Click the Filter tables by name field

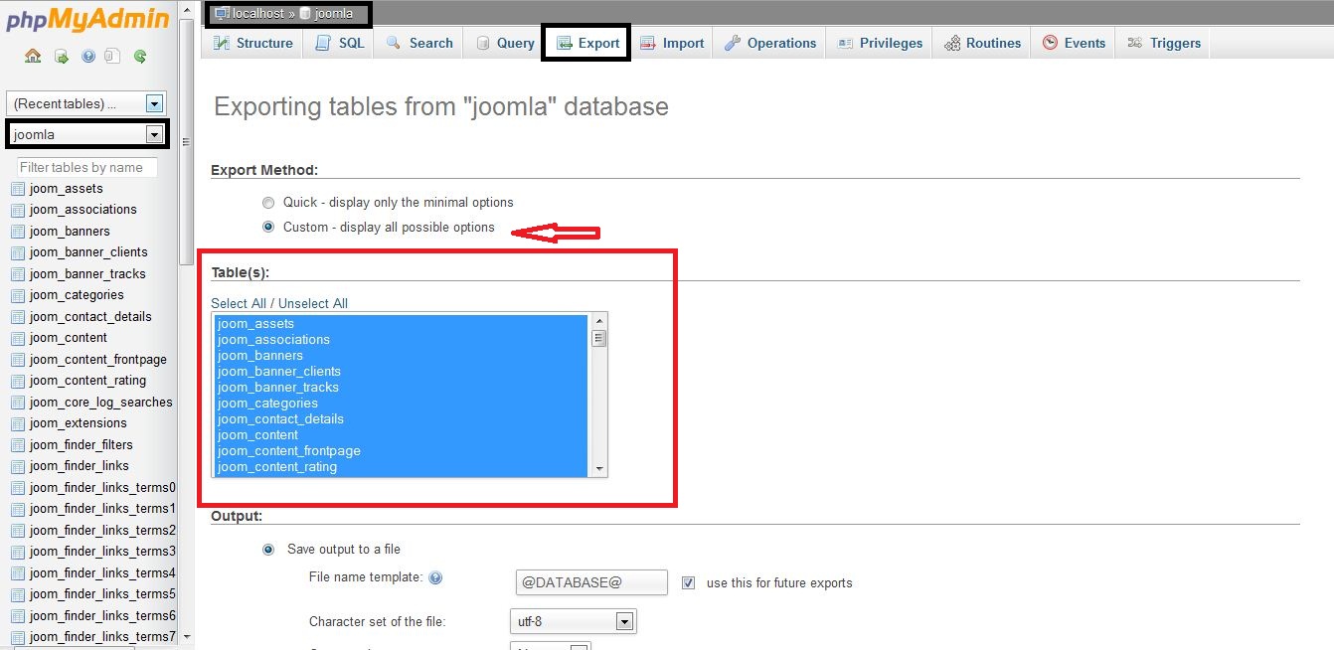87,168
